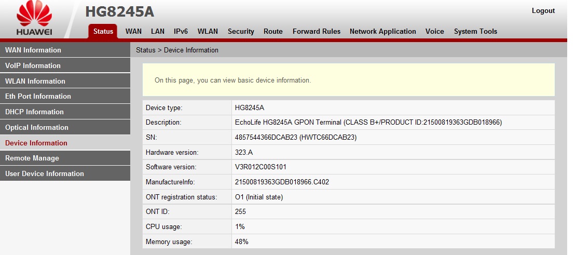The image size is (576, 255).
Task: Select Remote Manage in sidebar
Action: click(x=32, y=158)
